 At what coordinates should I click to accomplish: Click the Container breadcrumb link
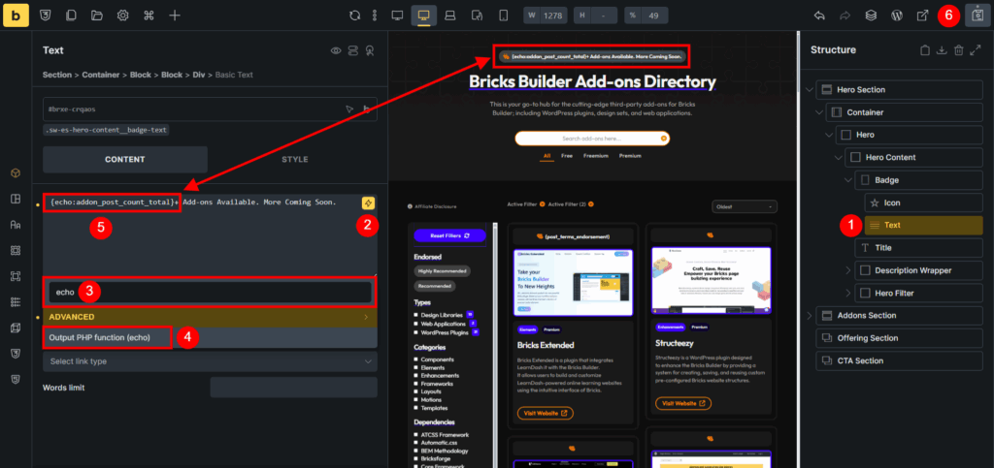(x=101, y=75)
